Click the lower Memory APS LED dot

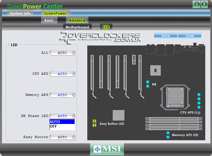click(168, 137)
